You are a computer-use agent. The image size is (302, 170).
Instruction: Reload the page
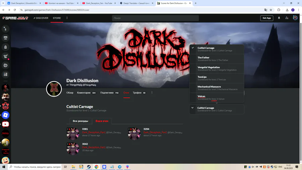(15, 10)
